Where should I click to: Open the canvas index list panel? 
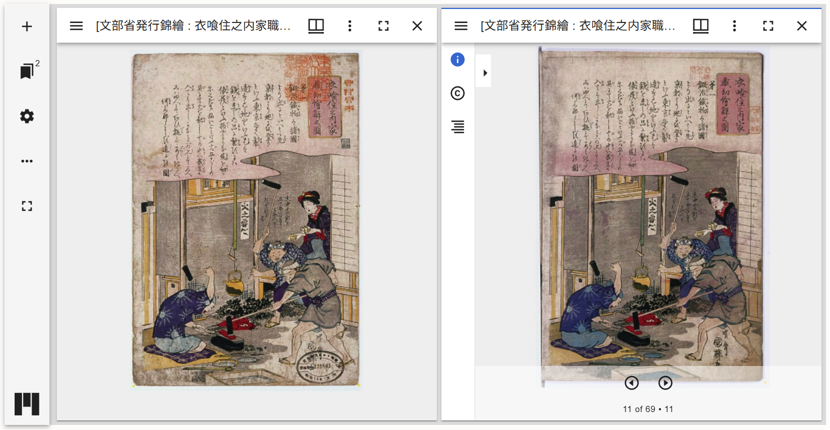click(x=457, y=127)
